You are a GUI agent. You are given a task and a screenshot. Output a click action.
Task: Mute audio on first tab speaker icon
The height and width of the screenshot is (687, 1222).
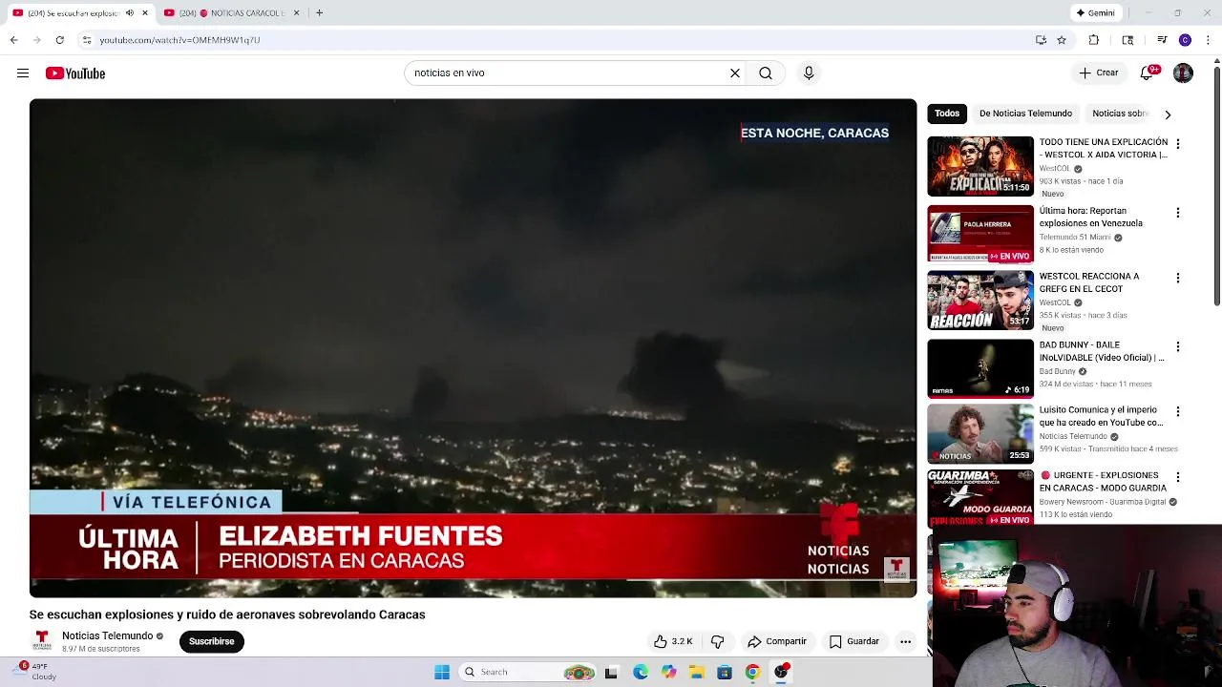(130, 13)
